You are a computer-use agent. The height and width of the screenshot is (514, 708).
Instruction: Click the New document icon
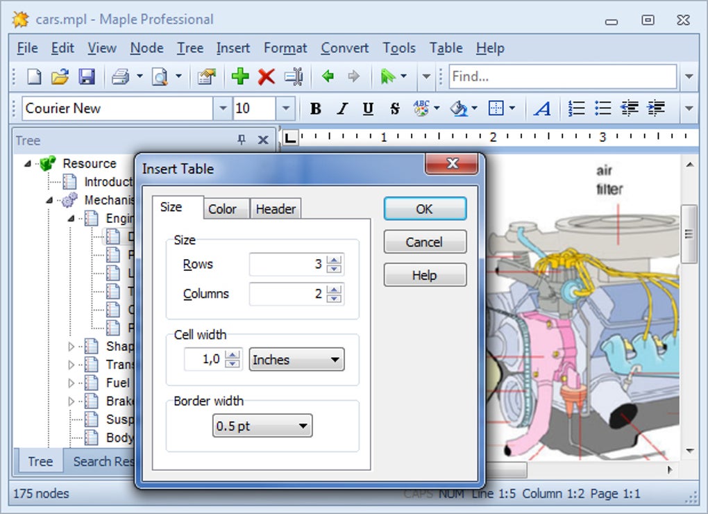pyautogui.click(x=34, y=76)
